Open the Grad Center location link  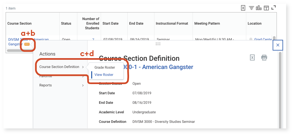(x=263, y=39)
